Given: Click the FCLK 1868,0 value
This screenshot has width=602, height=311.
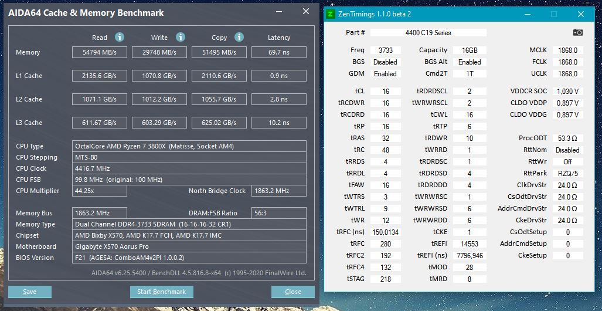Looking at the screenshot, I should tap(568, 62).
